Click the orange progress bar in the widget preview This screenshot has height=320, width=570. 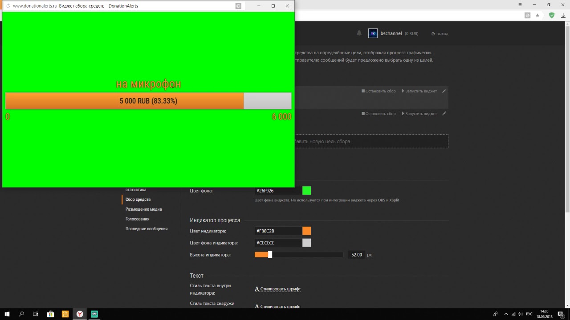tap(124, 101)
